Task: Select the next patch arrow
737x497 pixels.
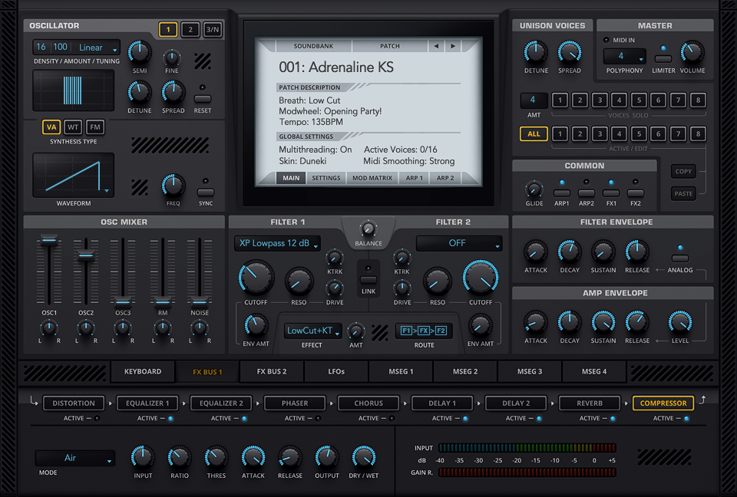Action: (x=453, y=46)
